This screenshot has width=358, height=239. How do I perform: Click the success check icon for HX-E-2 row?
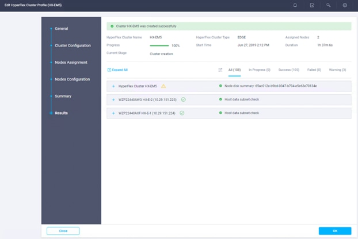click(183, 99)
